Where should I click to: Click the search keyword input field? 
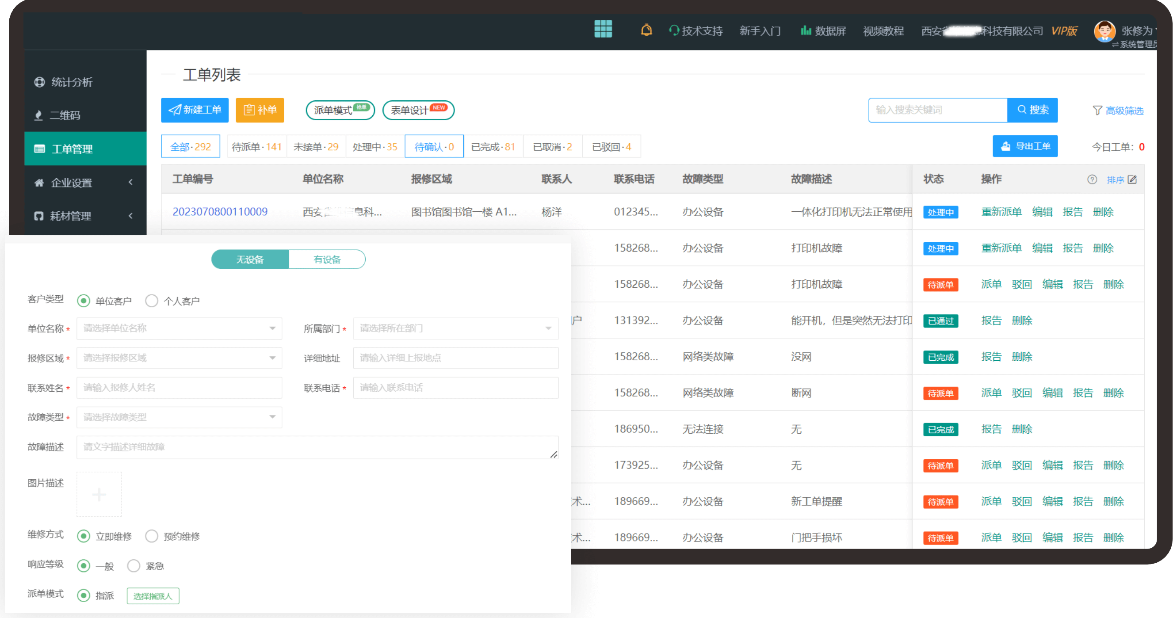point(937,110)
